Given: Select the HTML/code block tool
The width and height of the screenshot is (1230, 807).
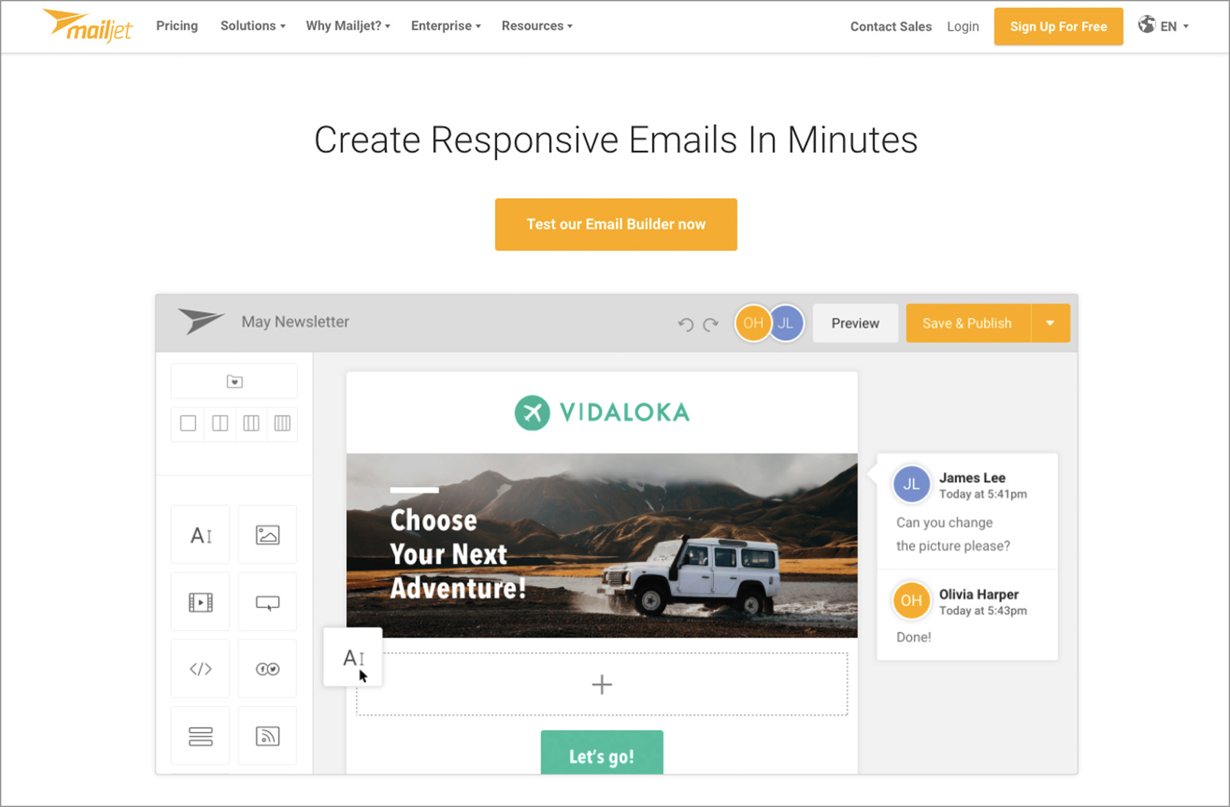Looking at the screenshot, I should [x=202, y=668].
